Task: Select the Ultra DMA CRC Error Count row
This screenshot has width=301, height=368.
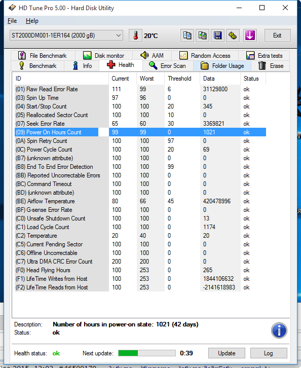Action: click(x=140, y=262)
